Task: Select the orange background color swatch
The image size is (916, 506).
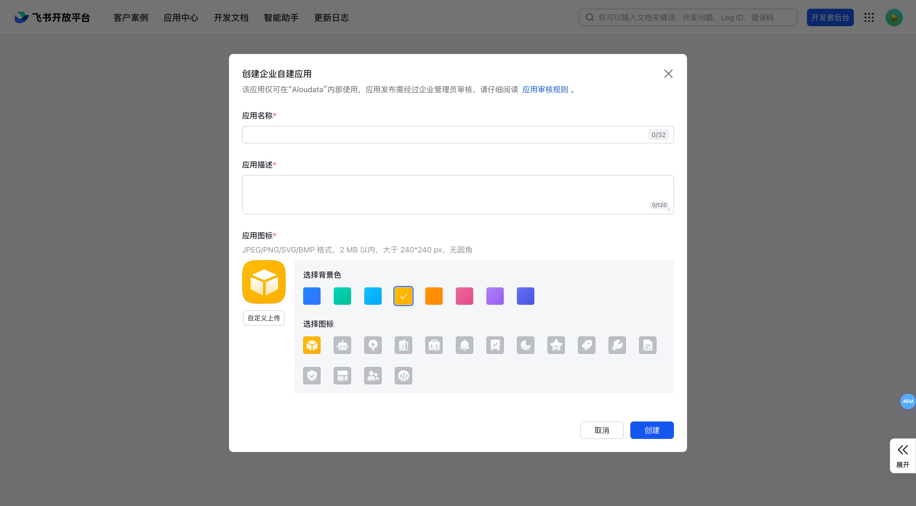Action: [434, 296]
